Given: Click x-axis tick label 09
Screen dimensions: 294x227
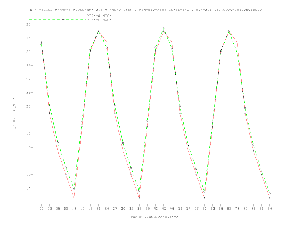Looking at the screenshot, I should click(66, 208).
